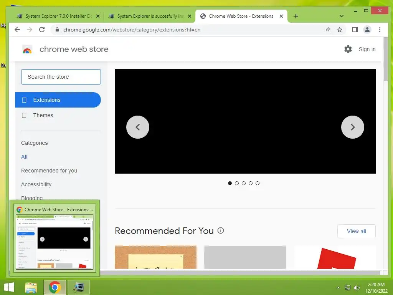
Task: Click Chrome icon in taskbar
Action: pyautogui.click(x=54, y=287)
